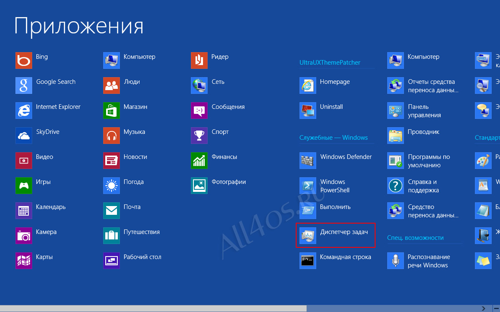Open Распознавание речи Windows
The width and height of the screenshot is (500, 312).
396,261
